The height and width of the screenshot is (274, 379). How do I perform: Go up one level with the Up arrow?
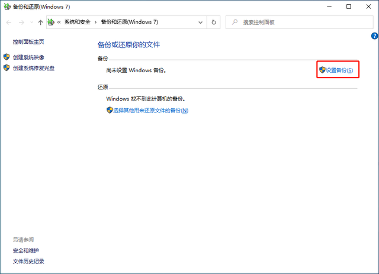(40, 22)
